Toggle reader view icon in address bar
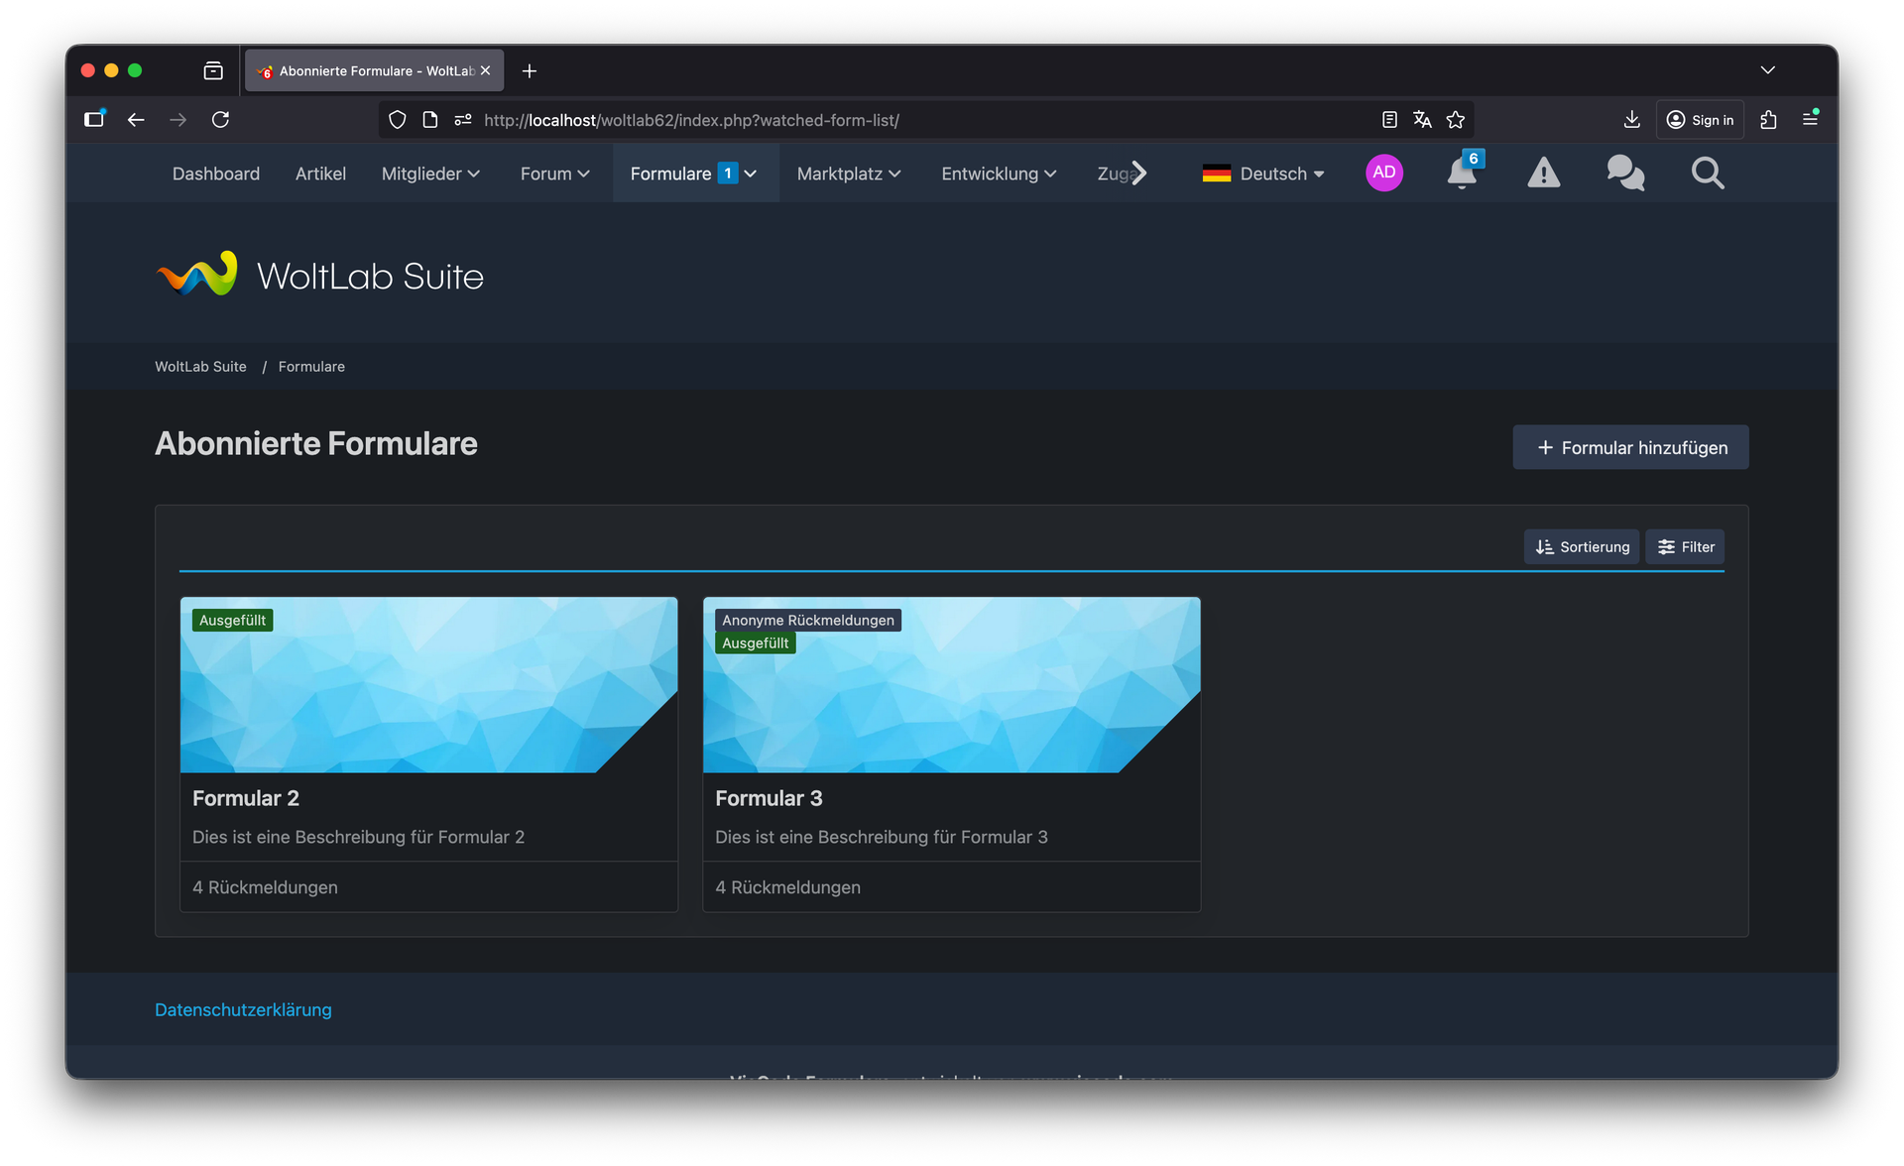Viewport: 1904px width, 1166px height. pos(1389,120)
